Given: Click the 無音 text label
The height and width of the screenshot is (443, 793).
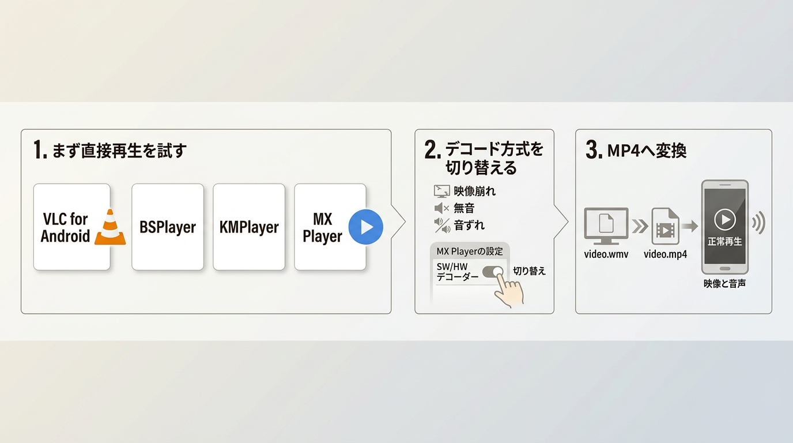Looking at the screenshot, I should 465,208.
